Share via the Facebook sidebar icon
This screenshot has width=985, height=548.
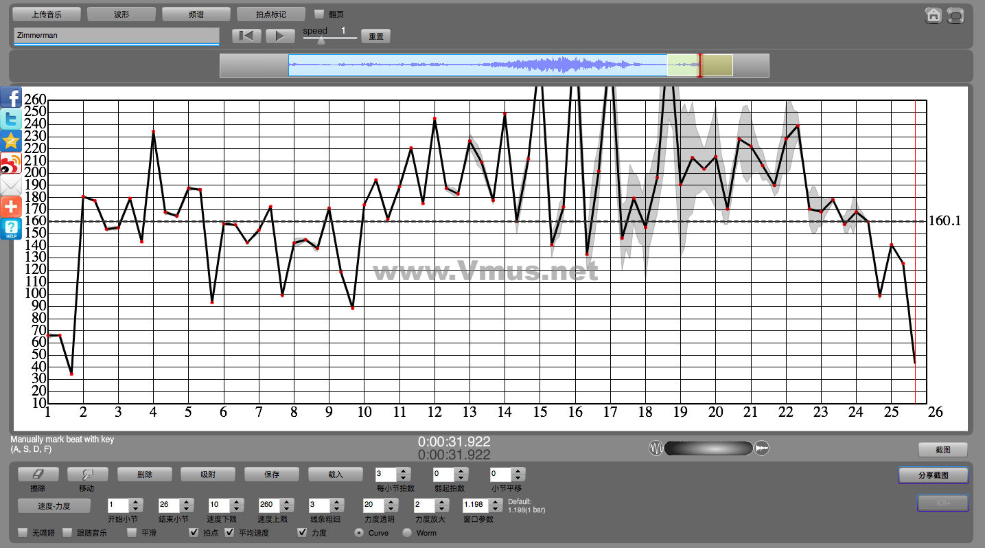11,98
